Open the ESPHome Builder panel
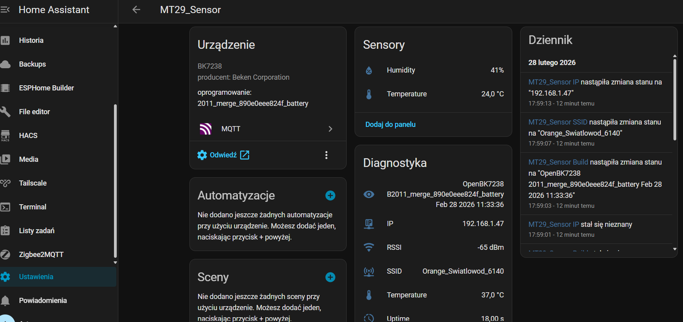 46,88
